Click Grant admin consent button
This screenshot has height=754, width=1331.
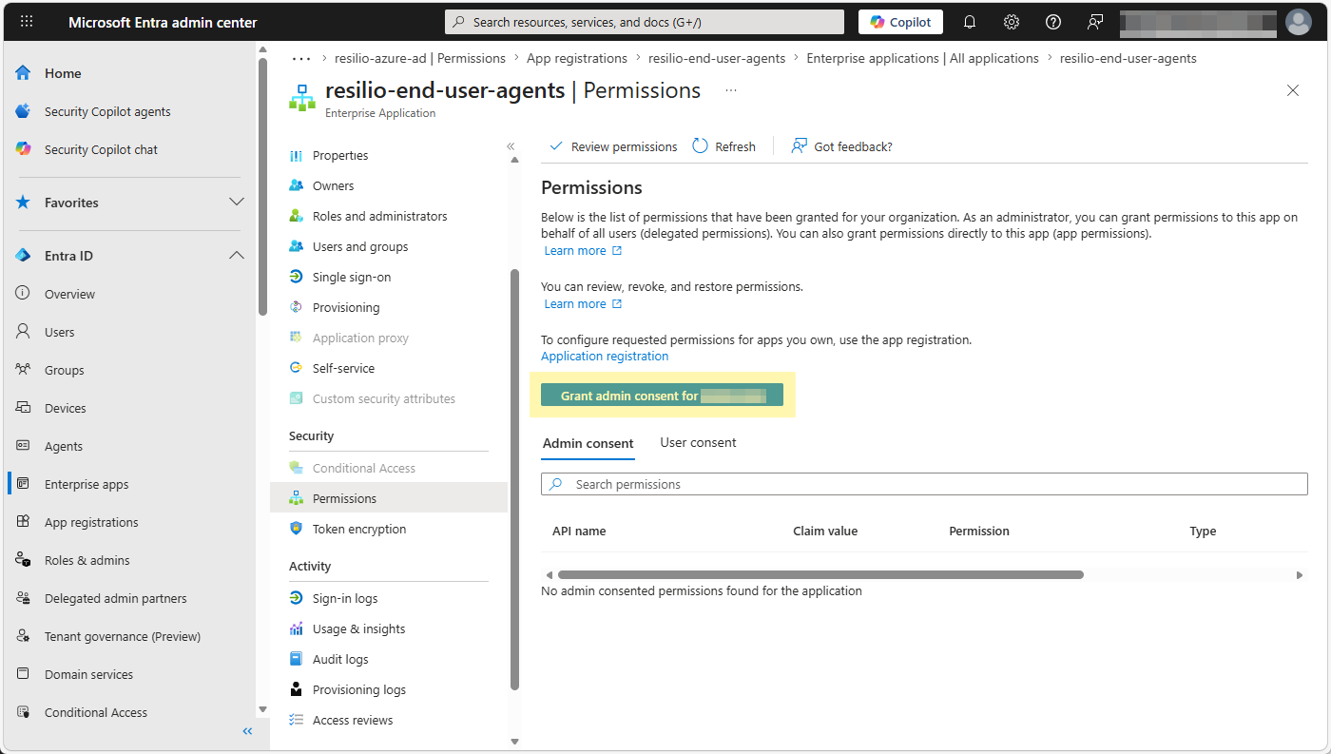pyautogui.click(x=662, y=396)
